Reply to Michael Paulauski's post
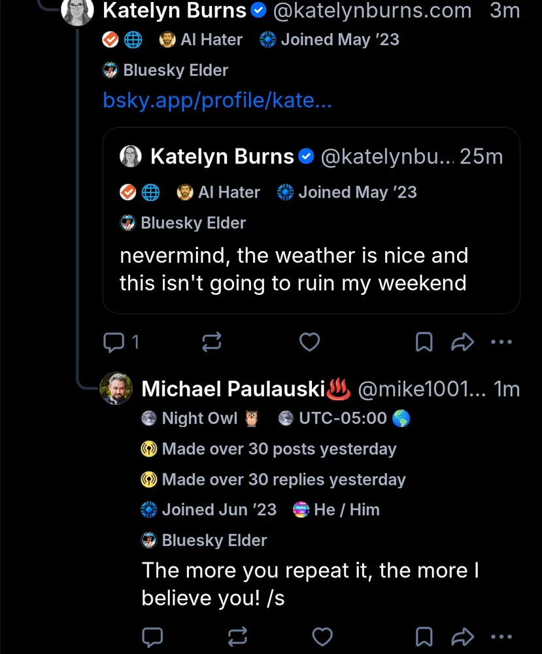The width and height of the screenshot is (542, 654). 152,636
